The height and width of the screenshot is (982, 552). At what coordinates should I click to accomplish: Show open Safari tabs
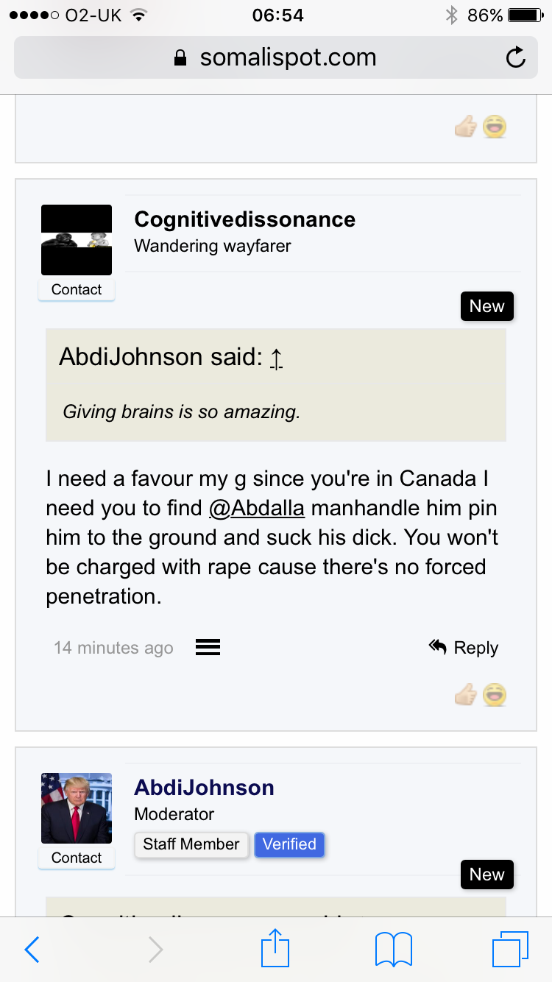(x=509, y=950)
